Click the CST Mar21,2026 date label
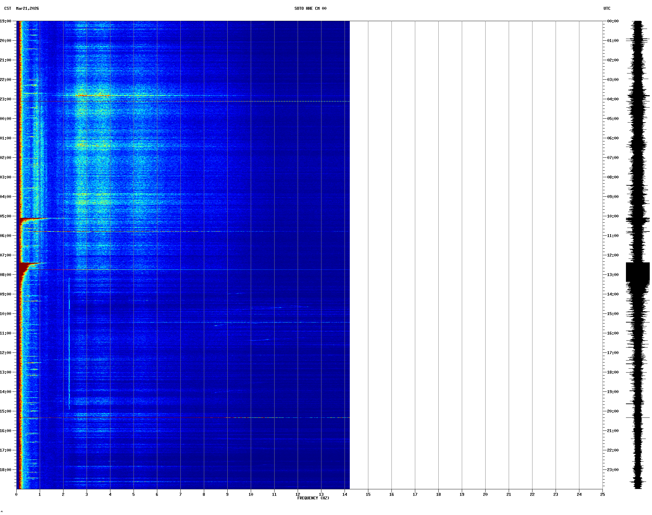The height and width of the screenshot is (515, 652). click(21, 8)
